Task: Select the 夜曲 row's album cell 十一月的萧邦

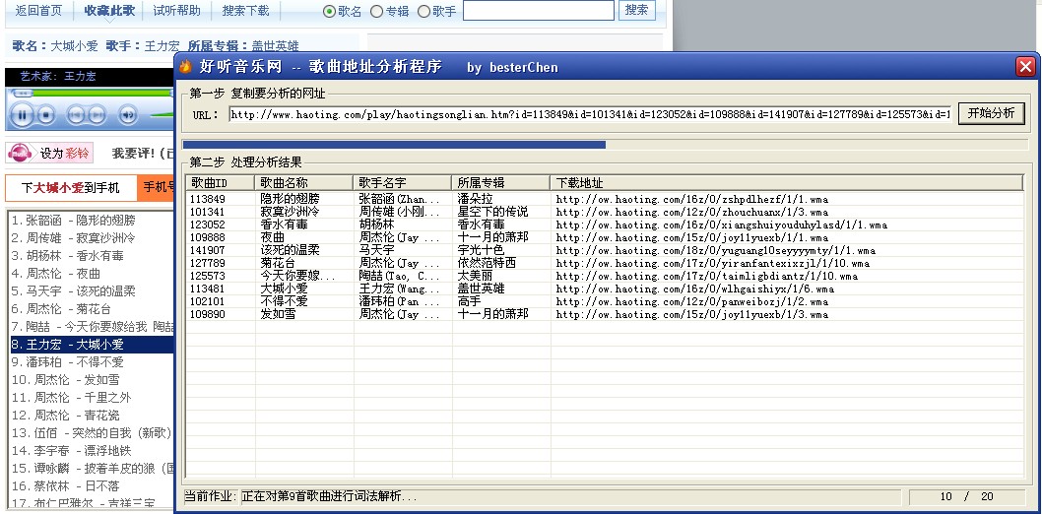Action: point(493,237)
